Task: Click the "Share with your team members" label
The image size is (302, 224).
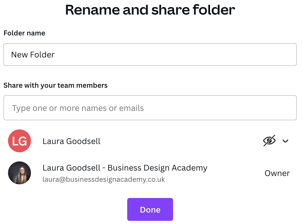Action: (56, 85)
